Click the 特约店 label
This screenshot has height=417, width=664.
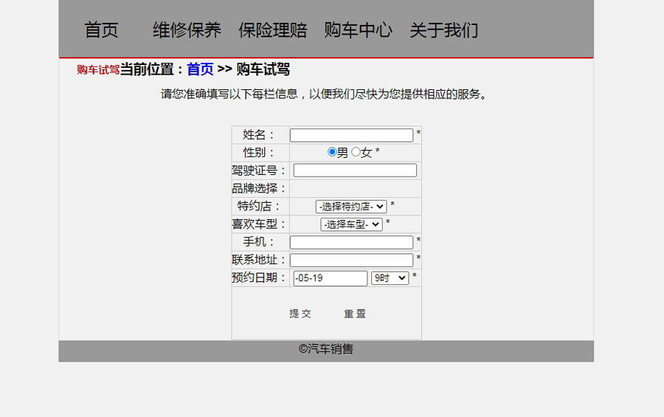pyautogui.click(x=259, y=206)
